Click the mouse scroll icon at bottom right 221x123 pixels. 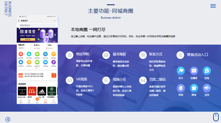pyautogui.click(x=216, y=117)
